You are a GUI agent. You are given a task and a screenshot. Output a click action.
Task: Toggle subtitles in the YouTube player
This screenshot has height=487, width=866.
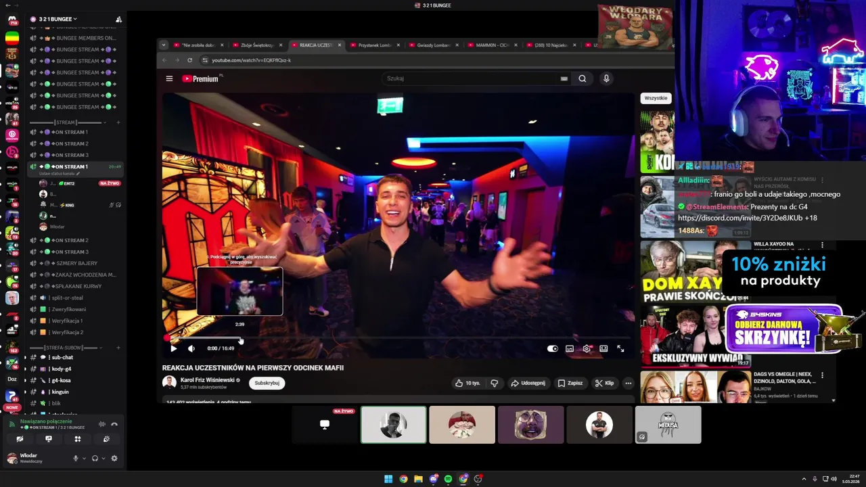point(570,348)
